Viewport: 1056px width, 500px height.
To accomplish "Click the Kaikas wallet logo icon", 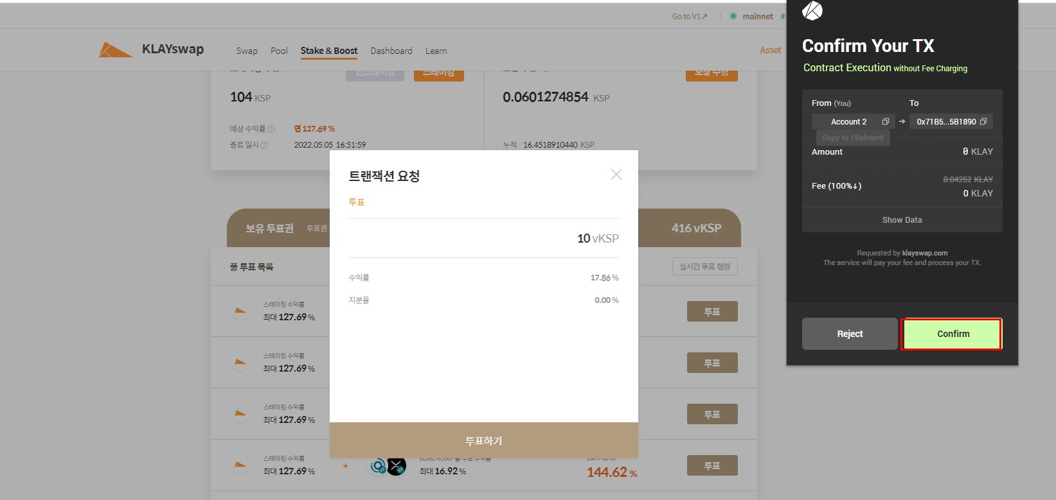I will (x=812, y=10).
